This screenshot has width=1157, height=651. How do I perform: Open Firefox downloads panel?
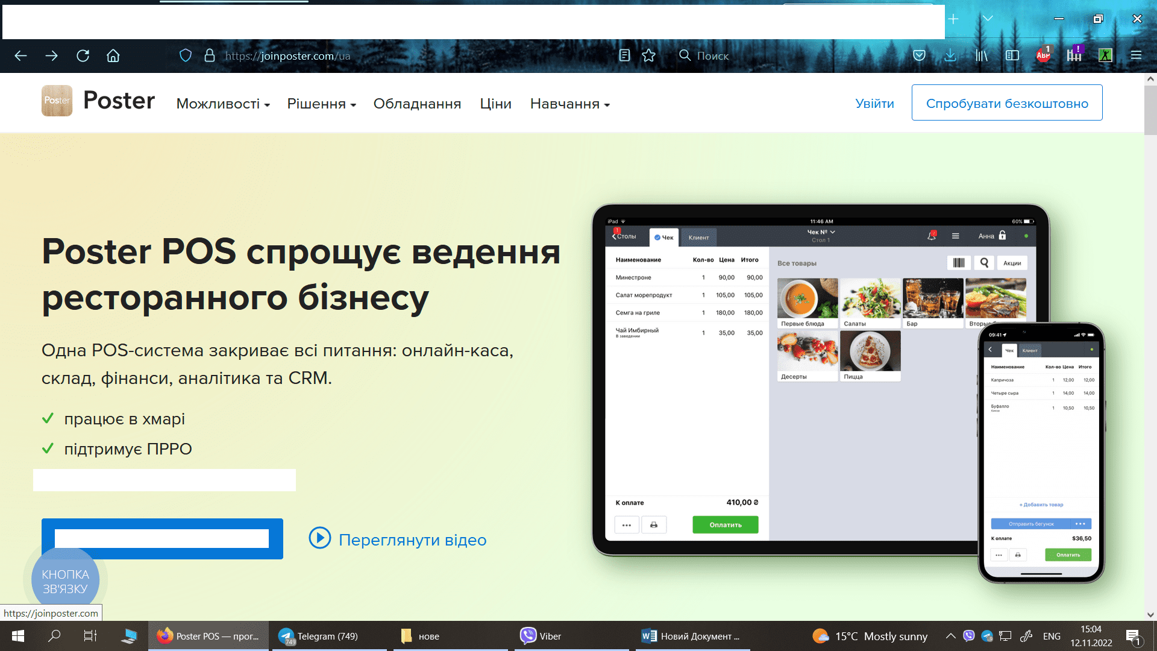point(950,55)
